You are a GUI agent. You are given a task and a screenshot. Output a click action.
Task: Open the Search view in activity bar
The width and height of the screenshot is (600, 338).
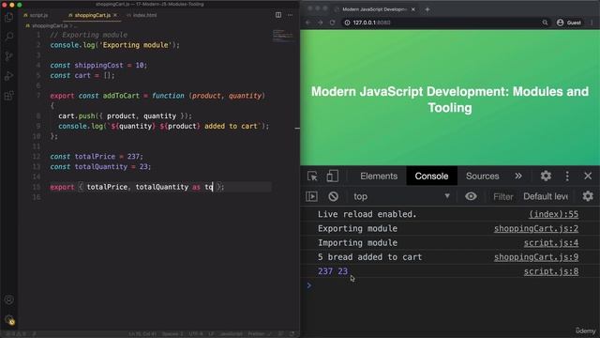[x=8, y=37]
